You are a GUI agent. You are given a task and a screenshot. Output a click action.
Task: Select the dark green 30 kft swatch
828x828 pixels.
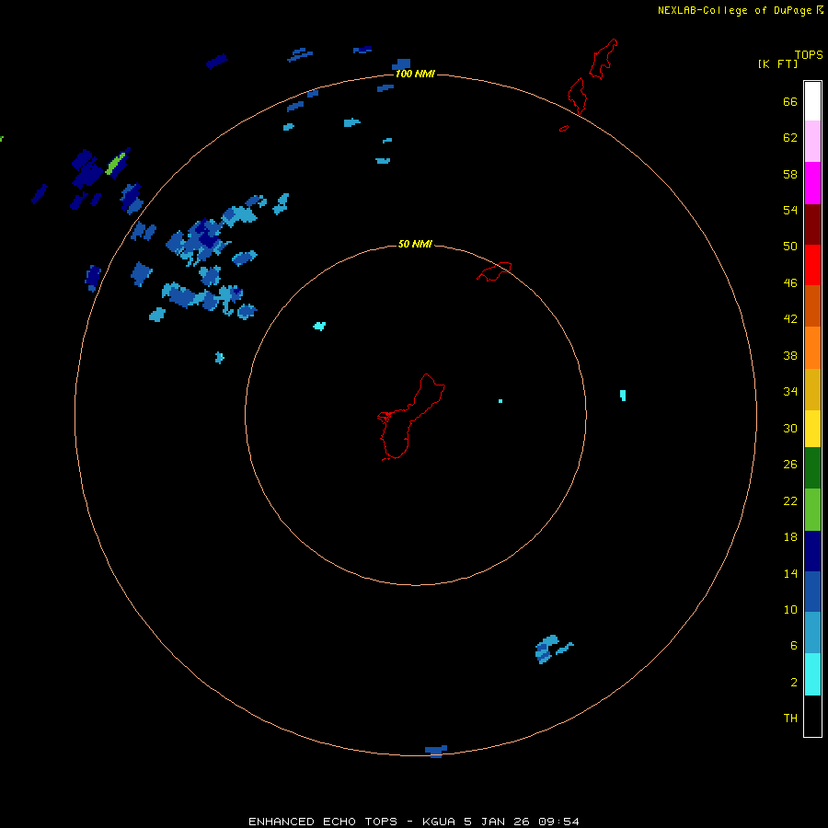812,468
